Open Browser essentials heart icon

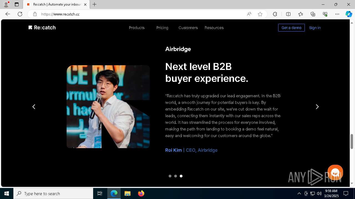325,14
